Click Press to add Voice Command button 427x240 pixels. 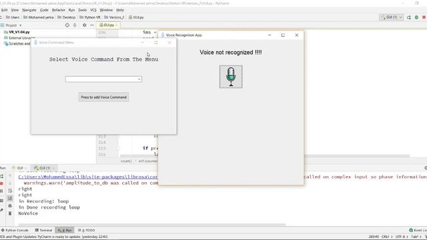point(103,97)
